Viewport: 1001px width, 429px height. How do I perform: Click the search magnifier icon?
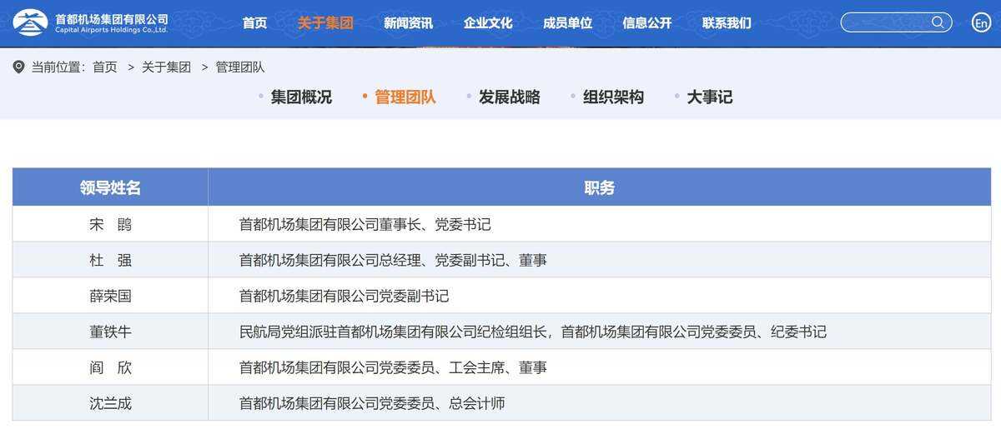pyautogui.click(x=938, y=22)
